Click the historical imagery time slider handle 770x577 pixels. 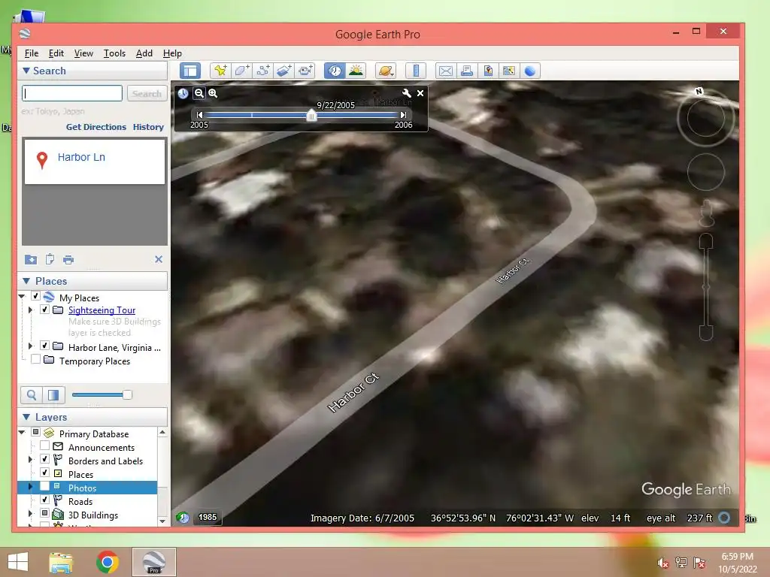(x=311, y=116)
